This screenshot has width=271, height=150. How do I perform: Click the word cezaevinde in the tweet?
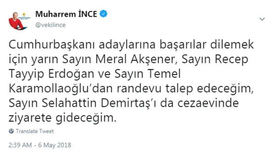tap(210, 104)
